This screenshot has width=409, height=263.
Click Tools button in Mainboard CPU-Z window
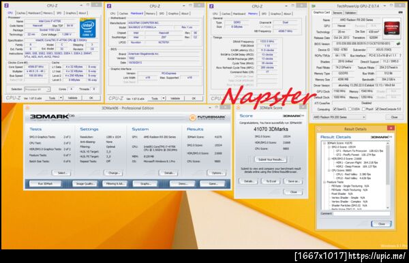tap(155, 98)
